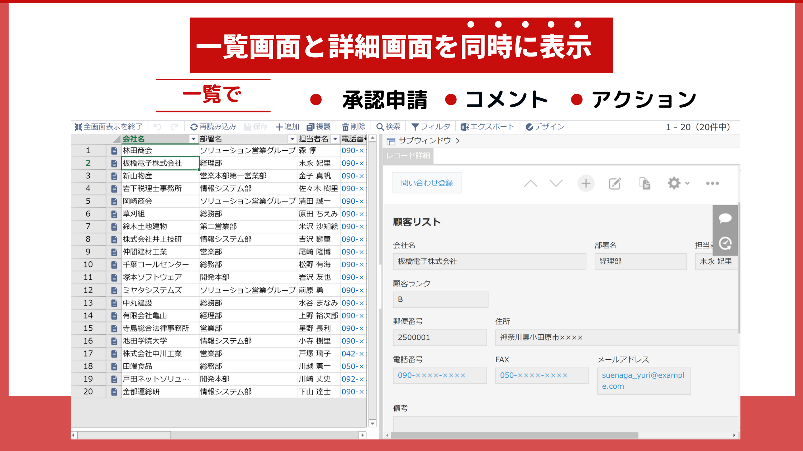Add a record with 追加
803x451 pixels.
click(x=287, y=127)
